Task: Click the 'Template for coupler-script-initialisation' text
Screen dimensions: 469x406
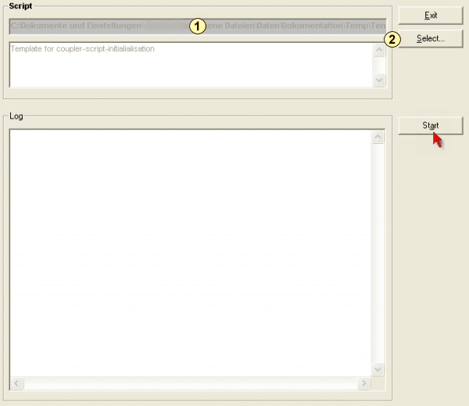Action: (83, 49)
